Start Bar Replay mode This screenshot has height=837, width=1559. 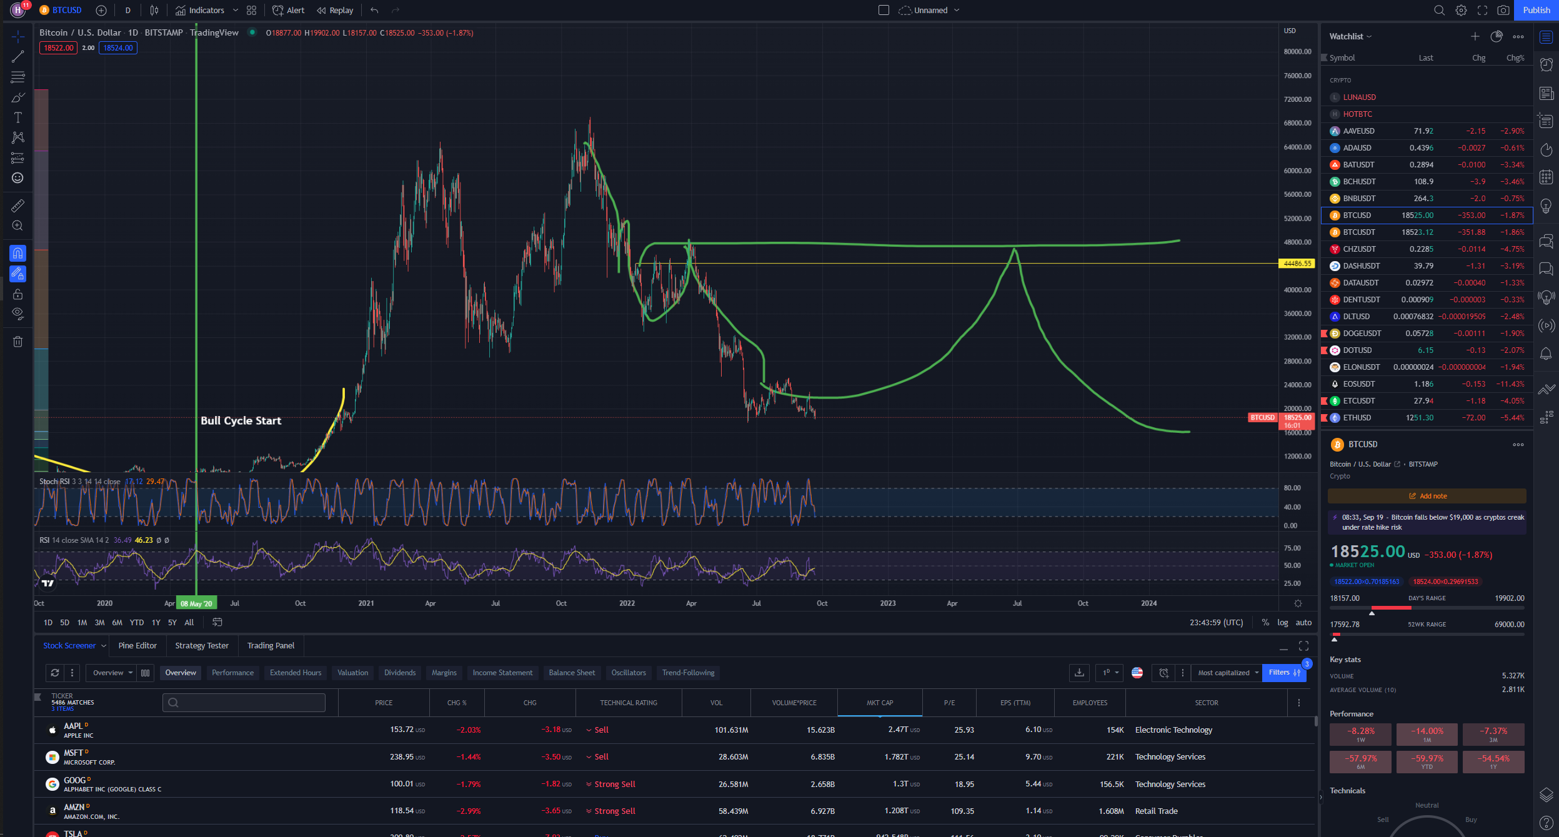(335, 10)
